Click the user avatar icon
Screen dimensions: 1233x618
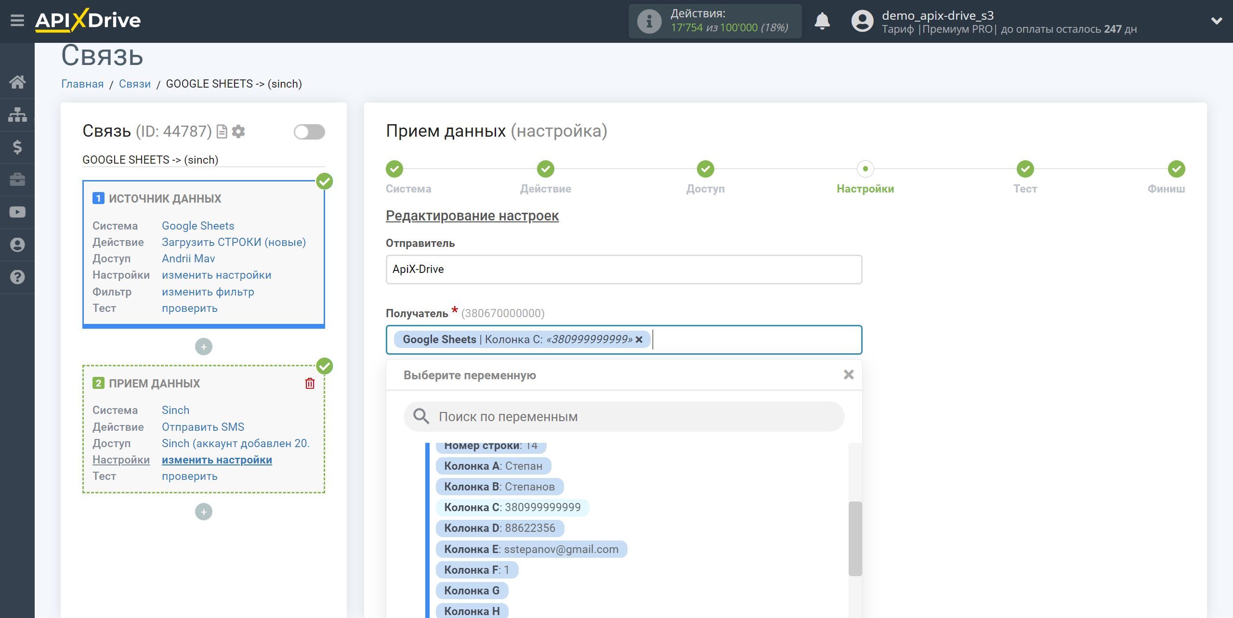[862, 21]
